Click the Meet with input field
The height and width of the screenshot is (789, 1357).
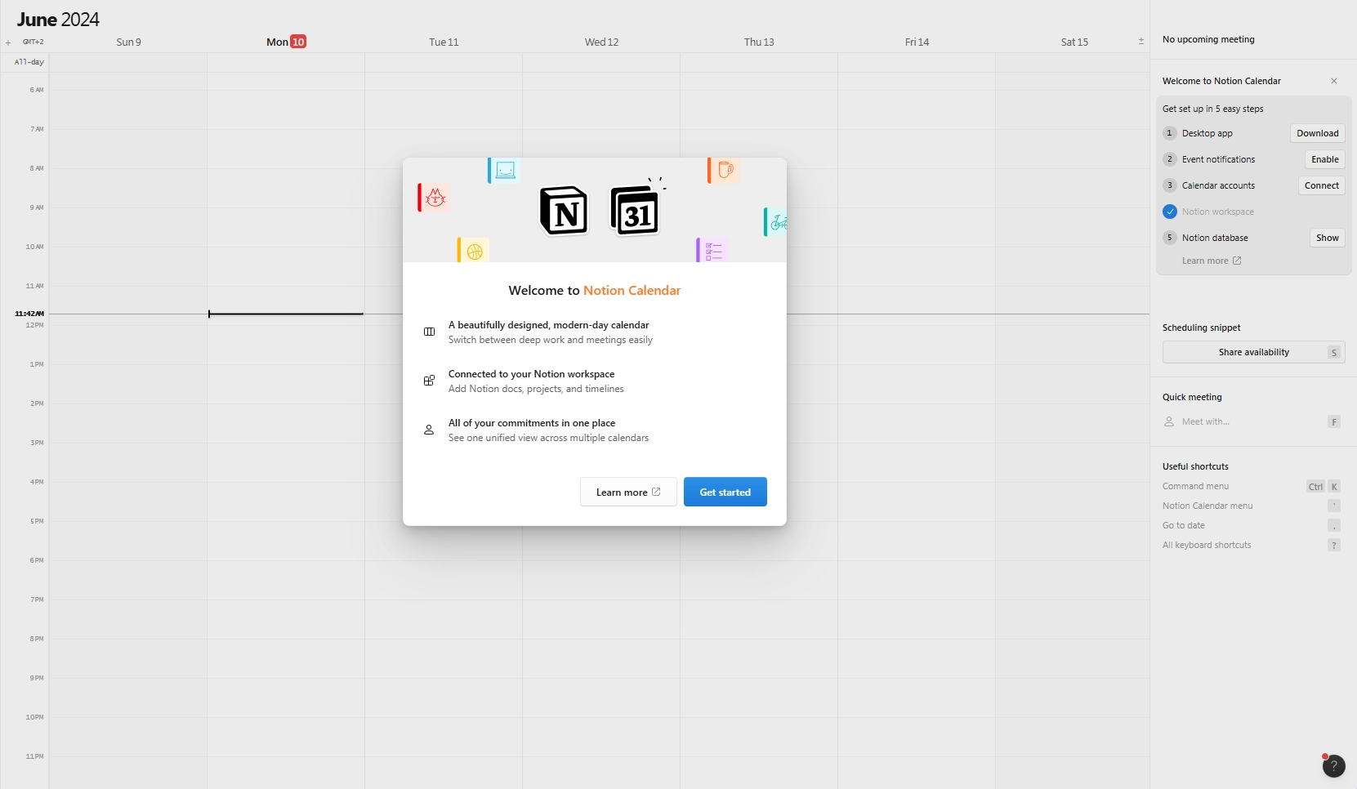(1253, 421)
